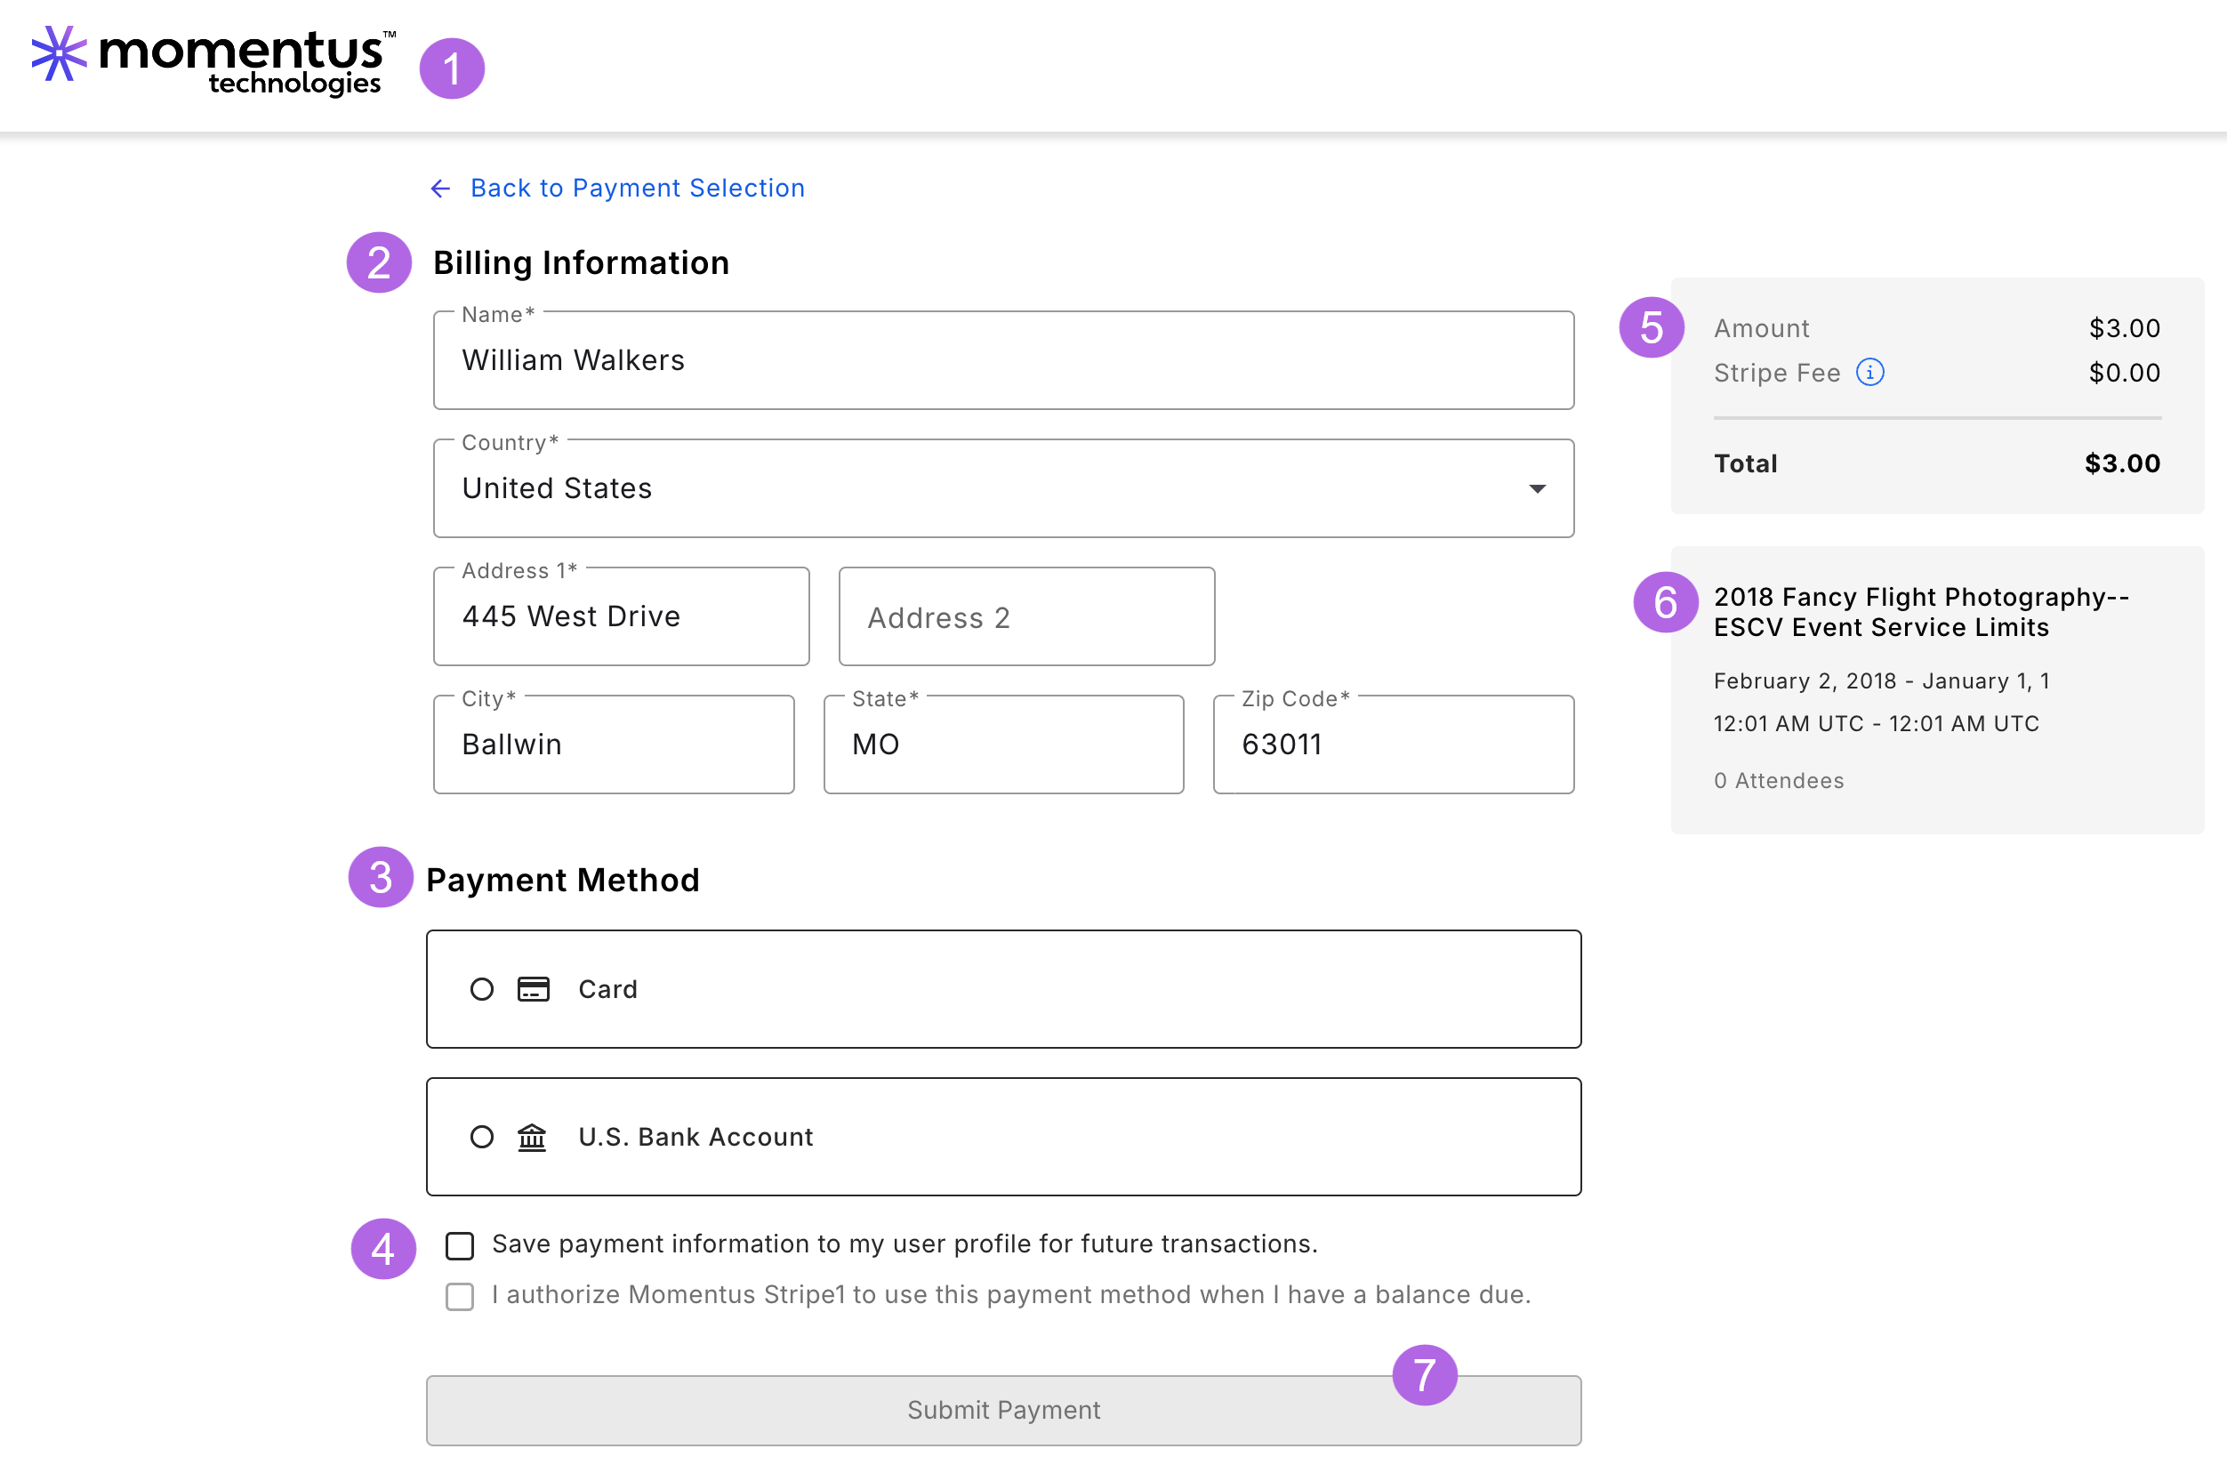This screenshot has height=1473, width=2227.
Task: Click the Billing Information heading
Action: pyautogui.click(x=581, y=263)
